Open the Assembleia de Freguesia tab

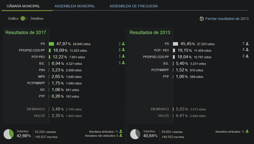[134, 6]
